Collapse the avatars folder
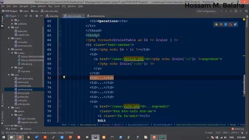 tap(12, 53)
